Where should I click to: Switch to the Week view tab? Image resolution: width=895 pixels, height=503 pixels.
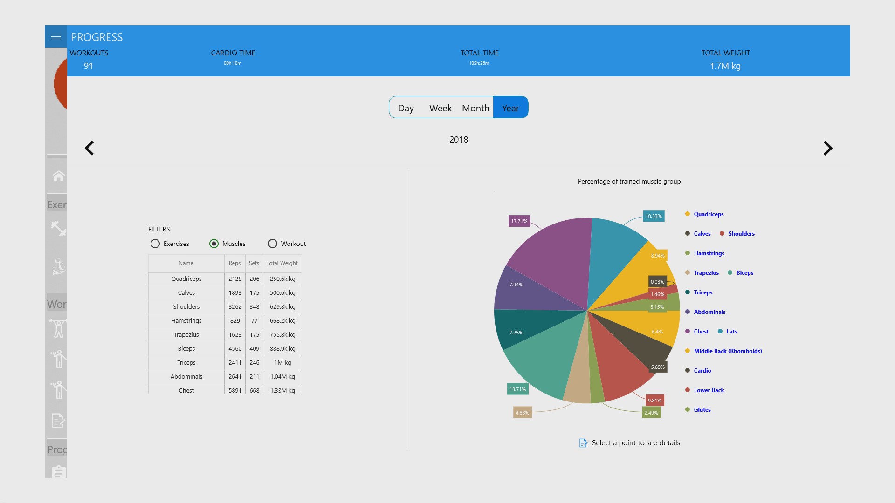click(440, 108)
